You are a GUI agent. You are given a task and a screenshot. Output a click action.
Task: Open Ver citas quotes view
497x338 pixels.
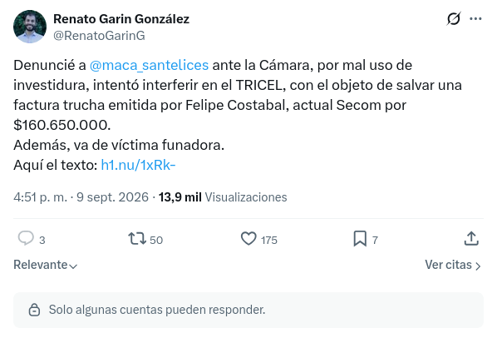pos(453,265)
